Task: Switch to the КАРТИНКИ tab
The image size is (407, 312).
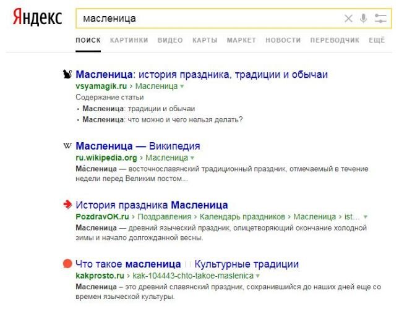Action: tap(129, 40)
